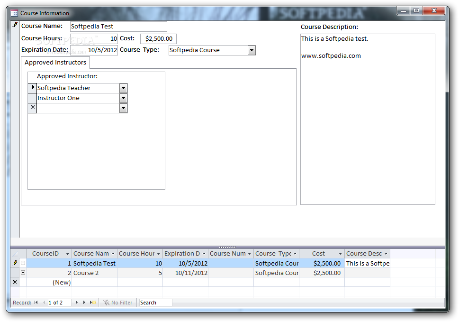Click the splitter bar grip handle
The height and width of the screenshot is (322, 459).
(x=227, y=247)
